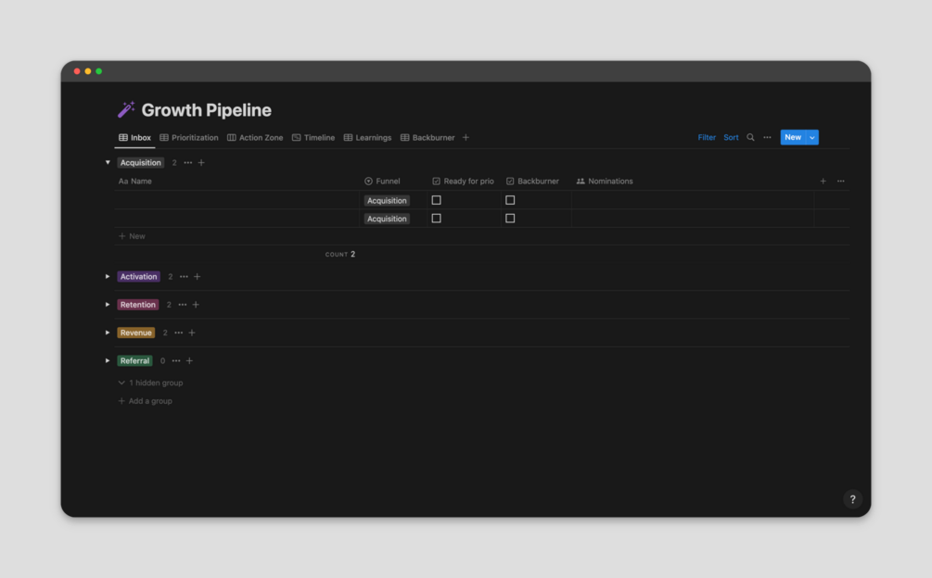The height and width of the screenshot is (578, 932).
Task: Click the Sort button
Action: tap(731, 138)
